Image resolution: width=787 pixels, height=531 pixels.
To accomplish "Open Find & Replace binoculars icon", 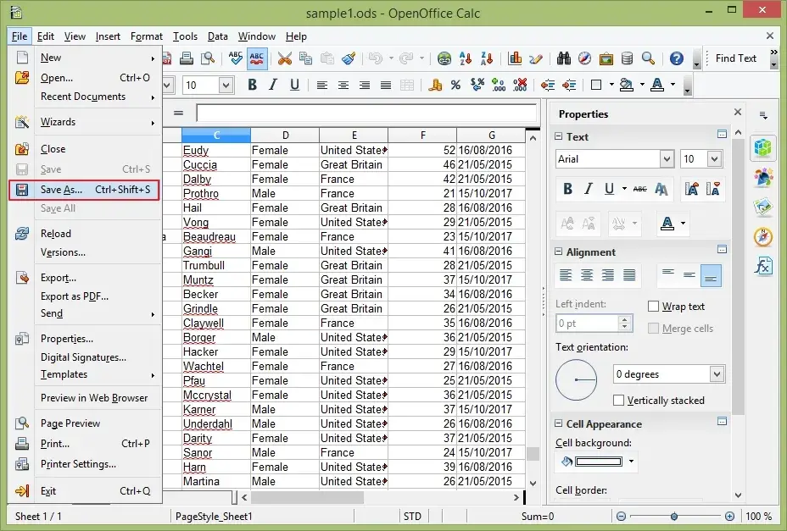I will pos(564,58).
